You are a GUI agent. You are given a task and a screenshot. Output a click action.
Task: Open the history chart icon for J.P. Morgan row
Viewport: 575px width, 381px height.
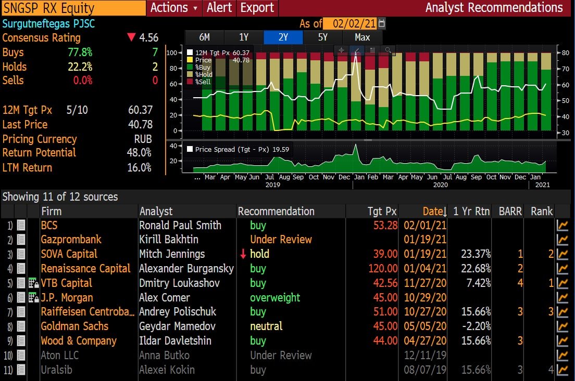tap(562, 297)
